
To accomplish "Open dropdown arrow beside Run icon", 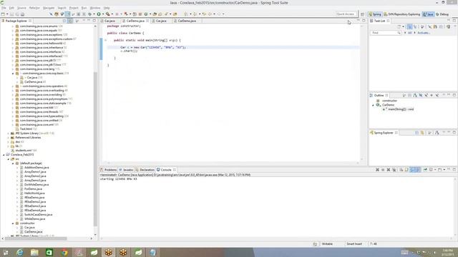I will pos(103,14).
